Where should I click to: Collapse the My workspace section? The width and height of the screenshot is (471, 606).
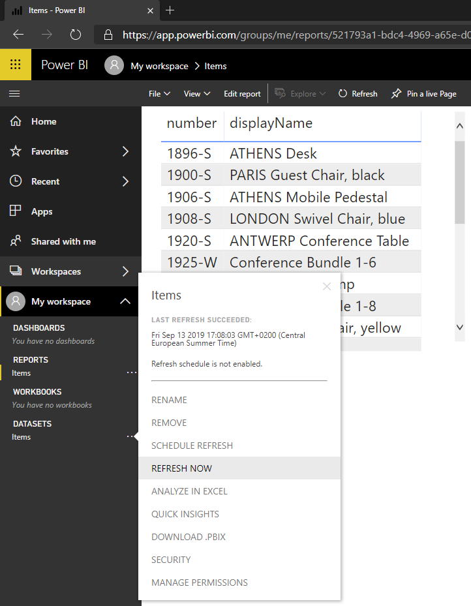pyautogui.click(x=125, y=301)
